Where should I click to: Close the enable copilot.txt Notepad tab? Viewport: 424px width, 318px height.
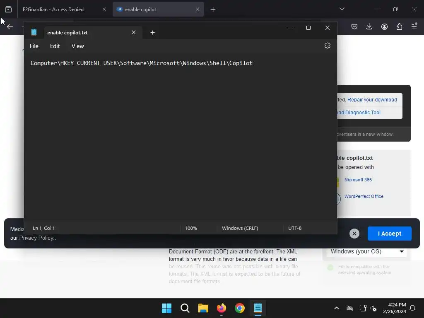point(134,32)
